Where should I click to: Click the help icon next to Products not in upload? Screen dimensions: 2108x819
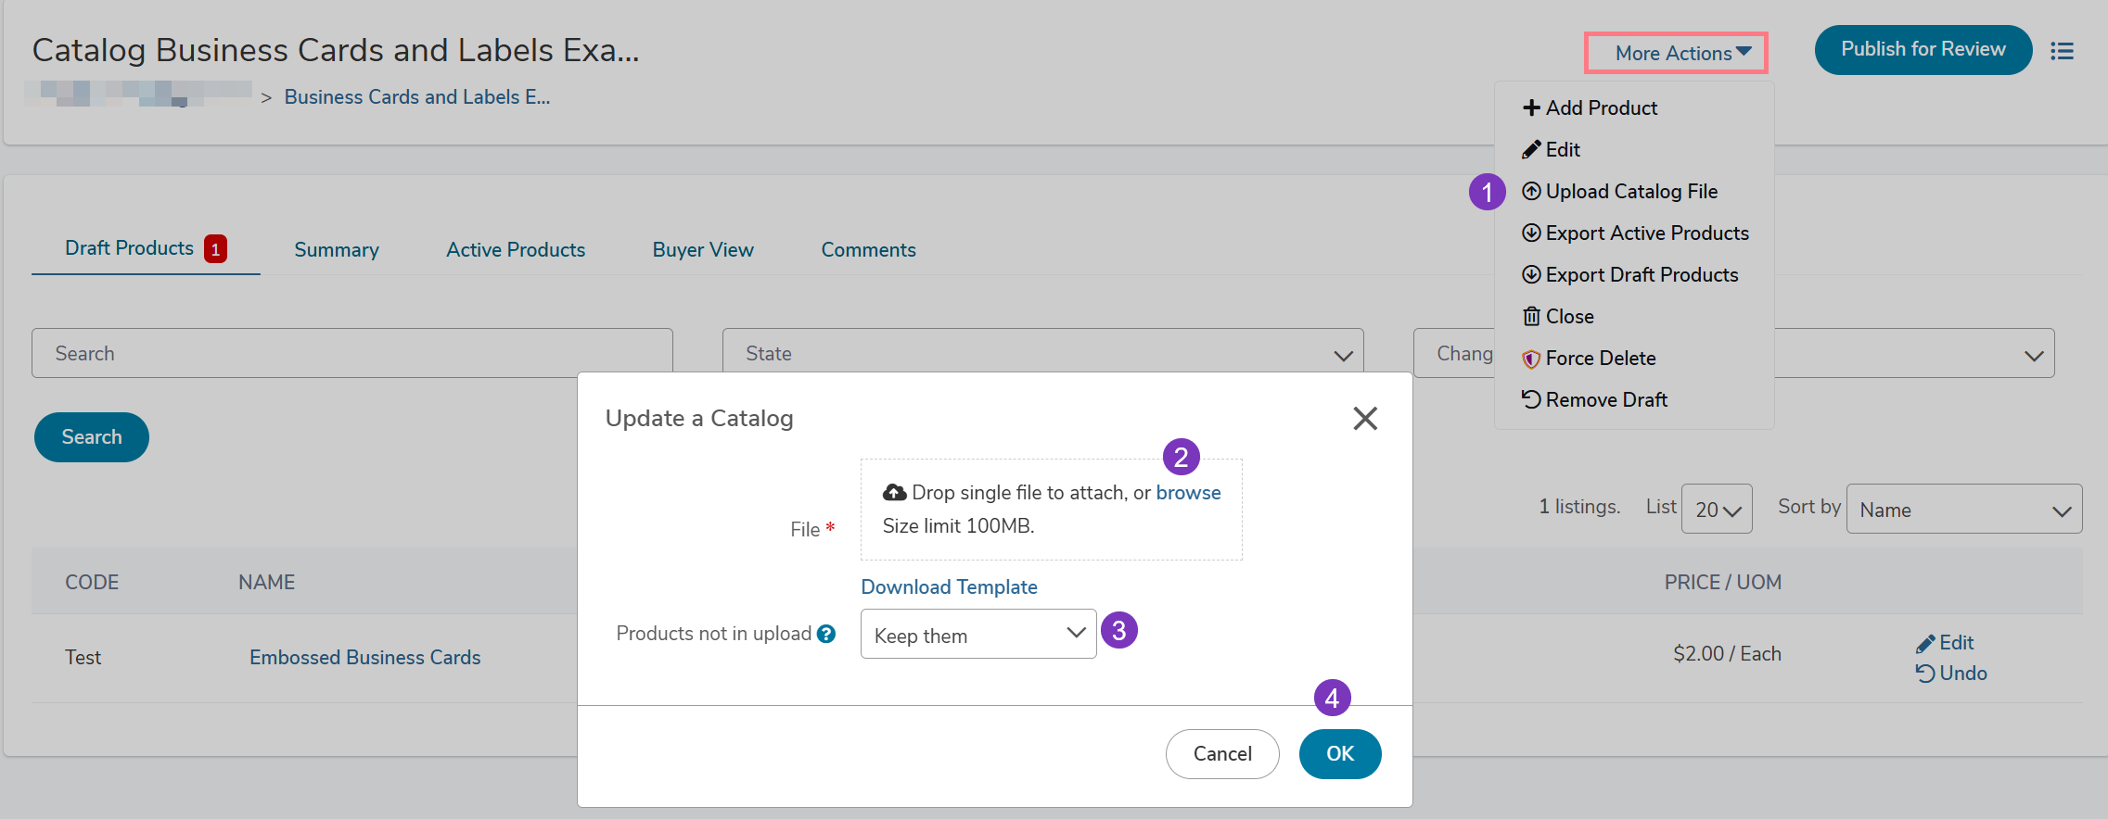[x=826, y=634]
